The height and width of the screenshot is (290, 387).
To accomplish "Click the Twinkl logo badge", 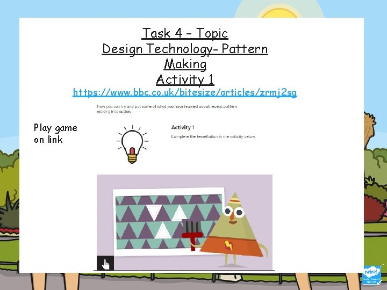I will click(372, 275).
